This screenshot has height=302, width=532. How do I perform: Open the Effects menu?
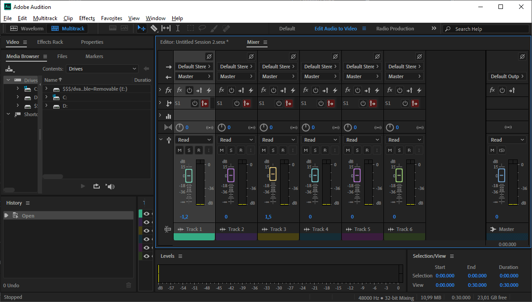[x=87, y=18]
